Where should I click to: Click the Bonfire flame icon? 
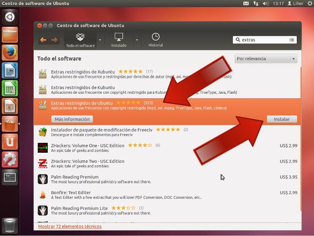tap(43, 195)
